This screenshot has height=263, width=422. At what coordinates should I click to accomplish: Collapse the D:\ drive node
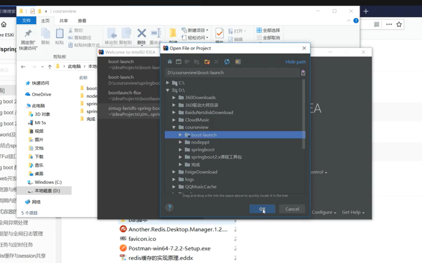pyautogui.click(x=168, y=90)
